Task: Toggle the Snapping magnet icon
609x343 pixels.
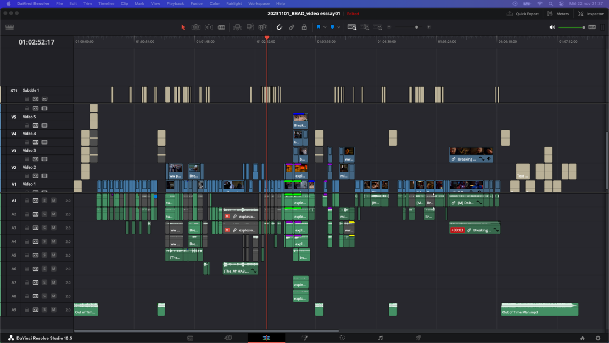Action: point(280,27)
